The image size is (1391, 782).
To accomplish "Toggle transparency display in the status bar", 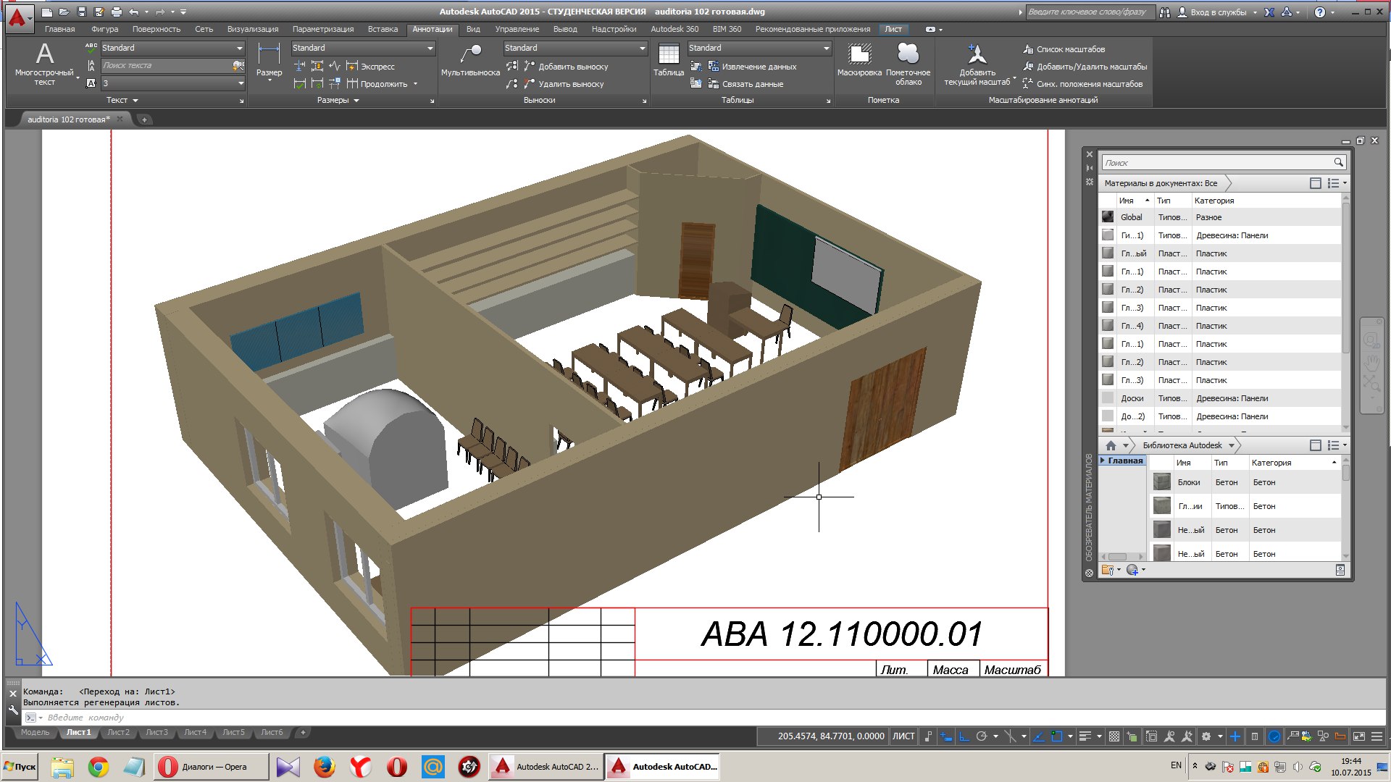I will (1114, 736).
